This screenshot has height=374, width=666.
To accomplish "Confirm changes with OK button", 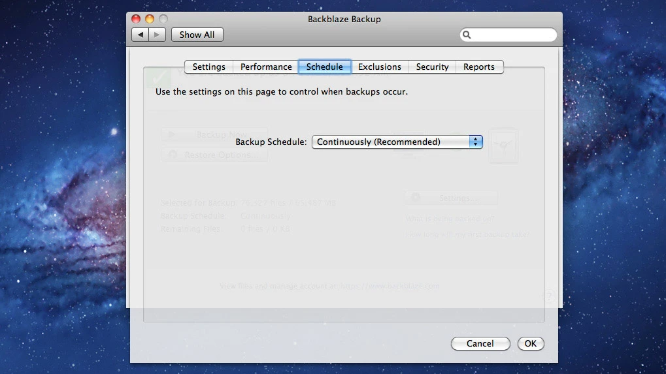I will click(531, 343).
